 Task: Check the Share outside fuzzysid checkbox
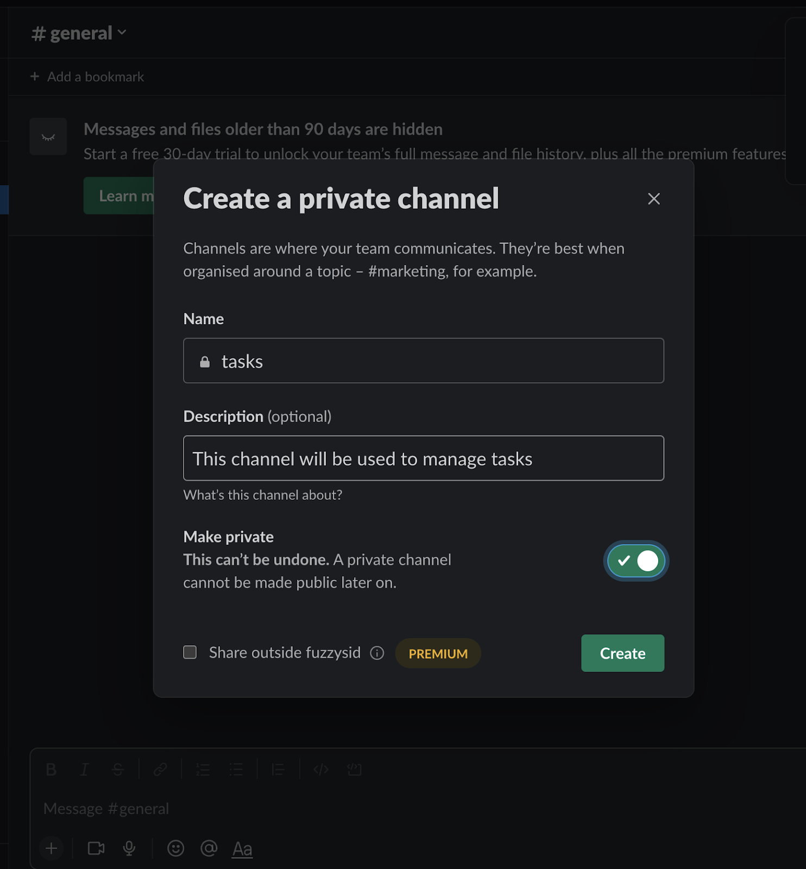[x=190, y=652]
